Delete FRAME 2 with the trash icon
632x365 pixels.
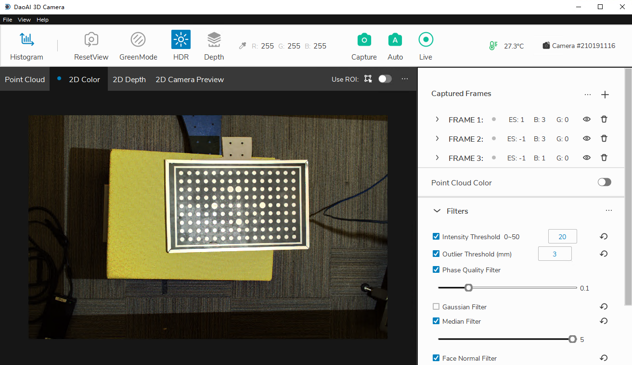pyautogui.click(x=604, y=138)
